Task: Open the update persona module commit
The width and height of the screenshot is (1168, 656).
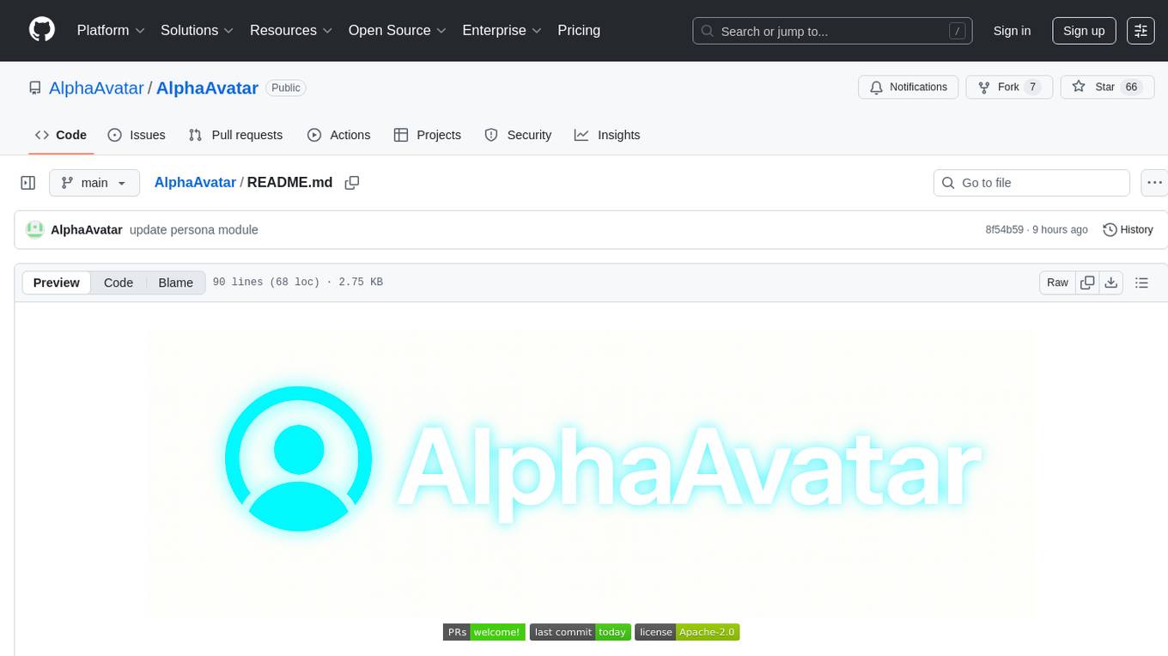Action: pyautogui.click(x=194, y=229)
